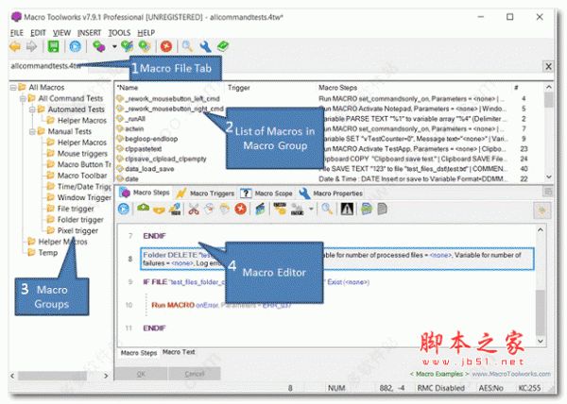
Task: Open the TOOLS menu
Action: click(119, 33)
